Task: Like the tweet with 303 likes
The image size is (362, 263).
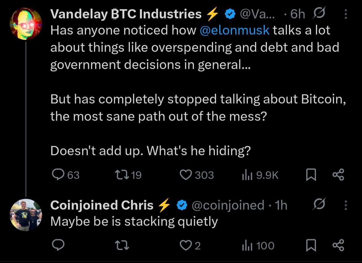Action: click(x=197, y=175)
